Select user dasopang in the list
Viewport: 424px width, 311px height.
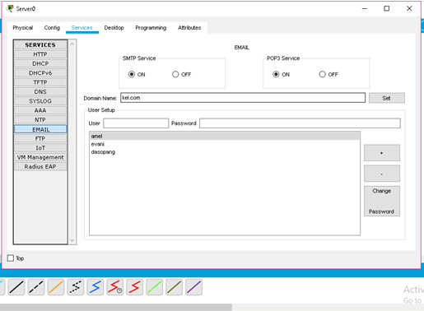[225, 152]
